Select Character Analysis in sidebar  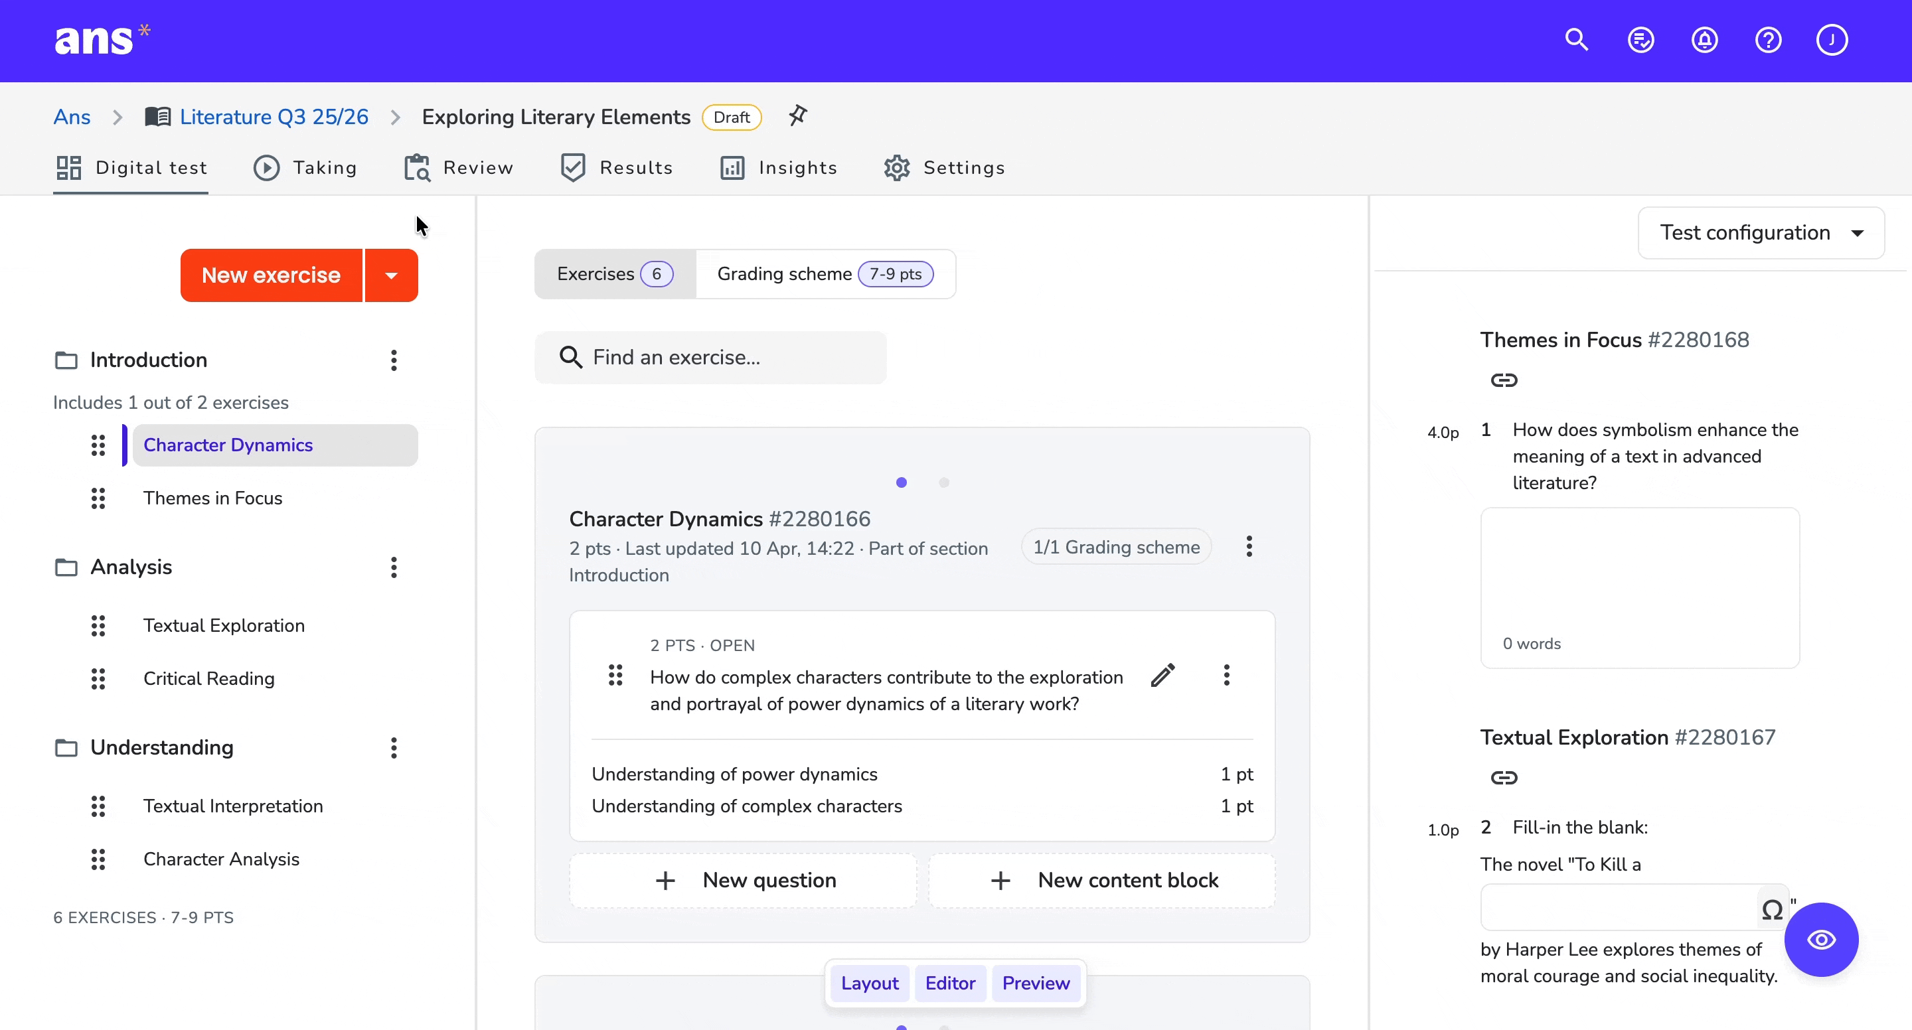[221, 859]
